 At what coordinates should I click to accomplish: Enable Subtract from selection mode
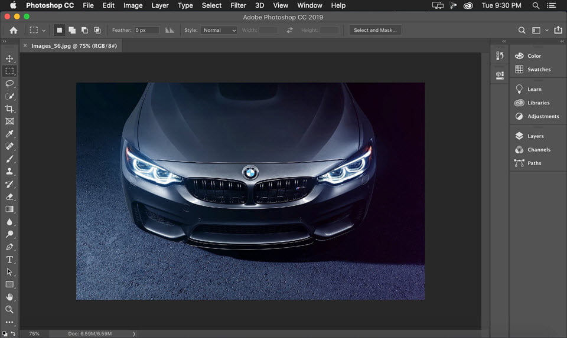tap(84, 30)
